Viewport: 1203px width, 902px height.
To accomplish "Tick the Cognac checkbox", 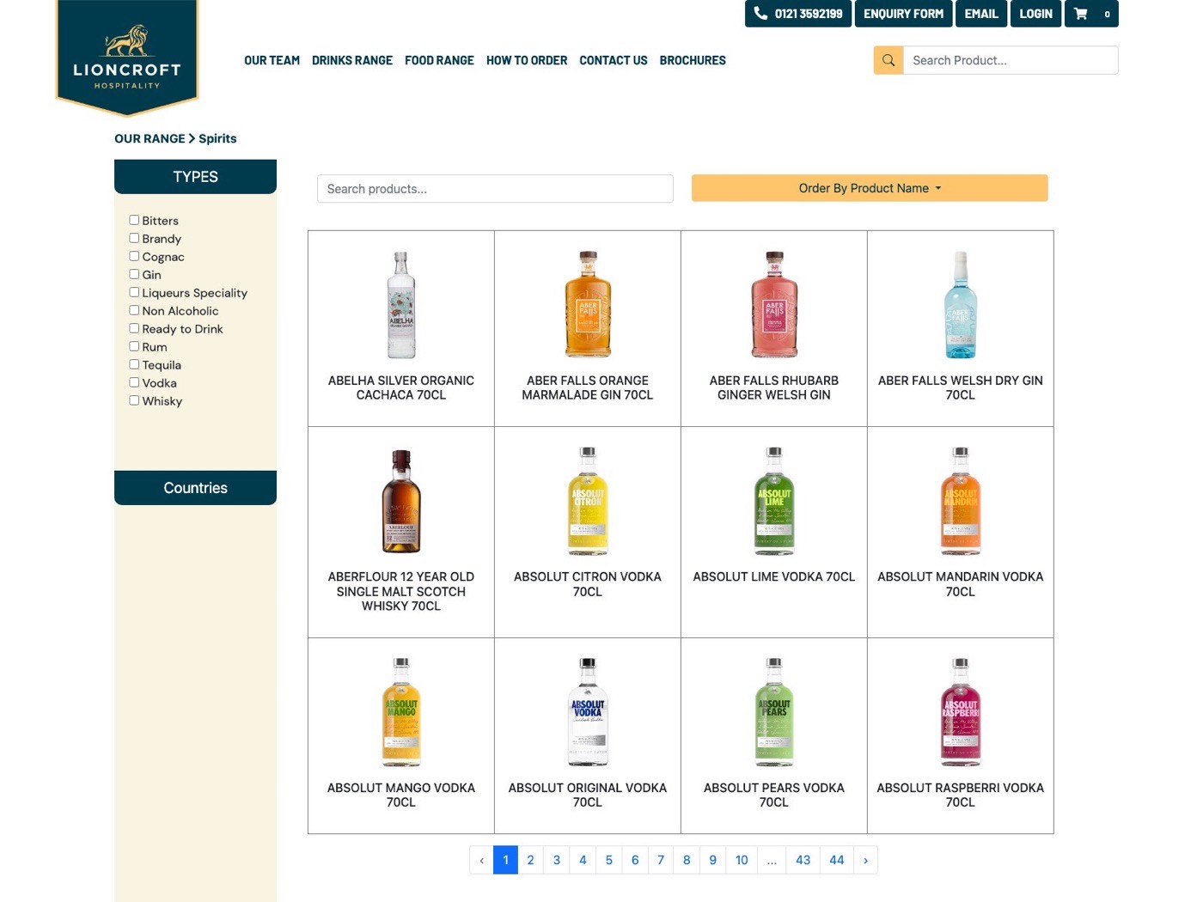I will tap(134, 256).
